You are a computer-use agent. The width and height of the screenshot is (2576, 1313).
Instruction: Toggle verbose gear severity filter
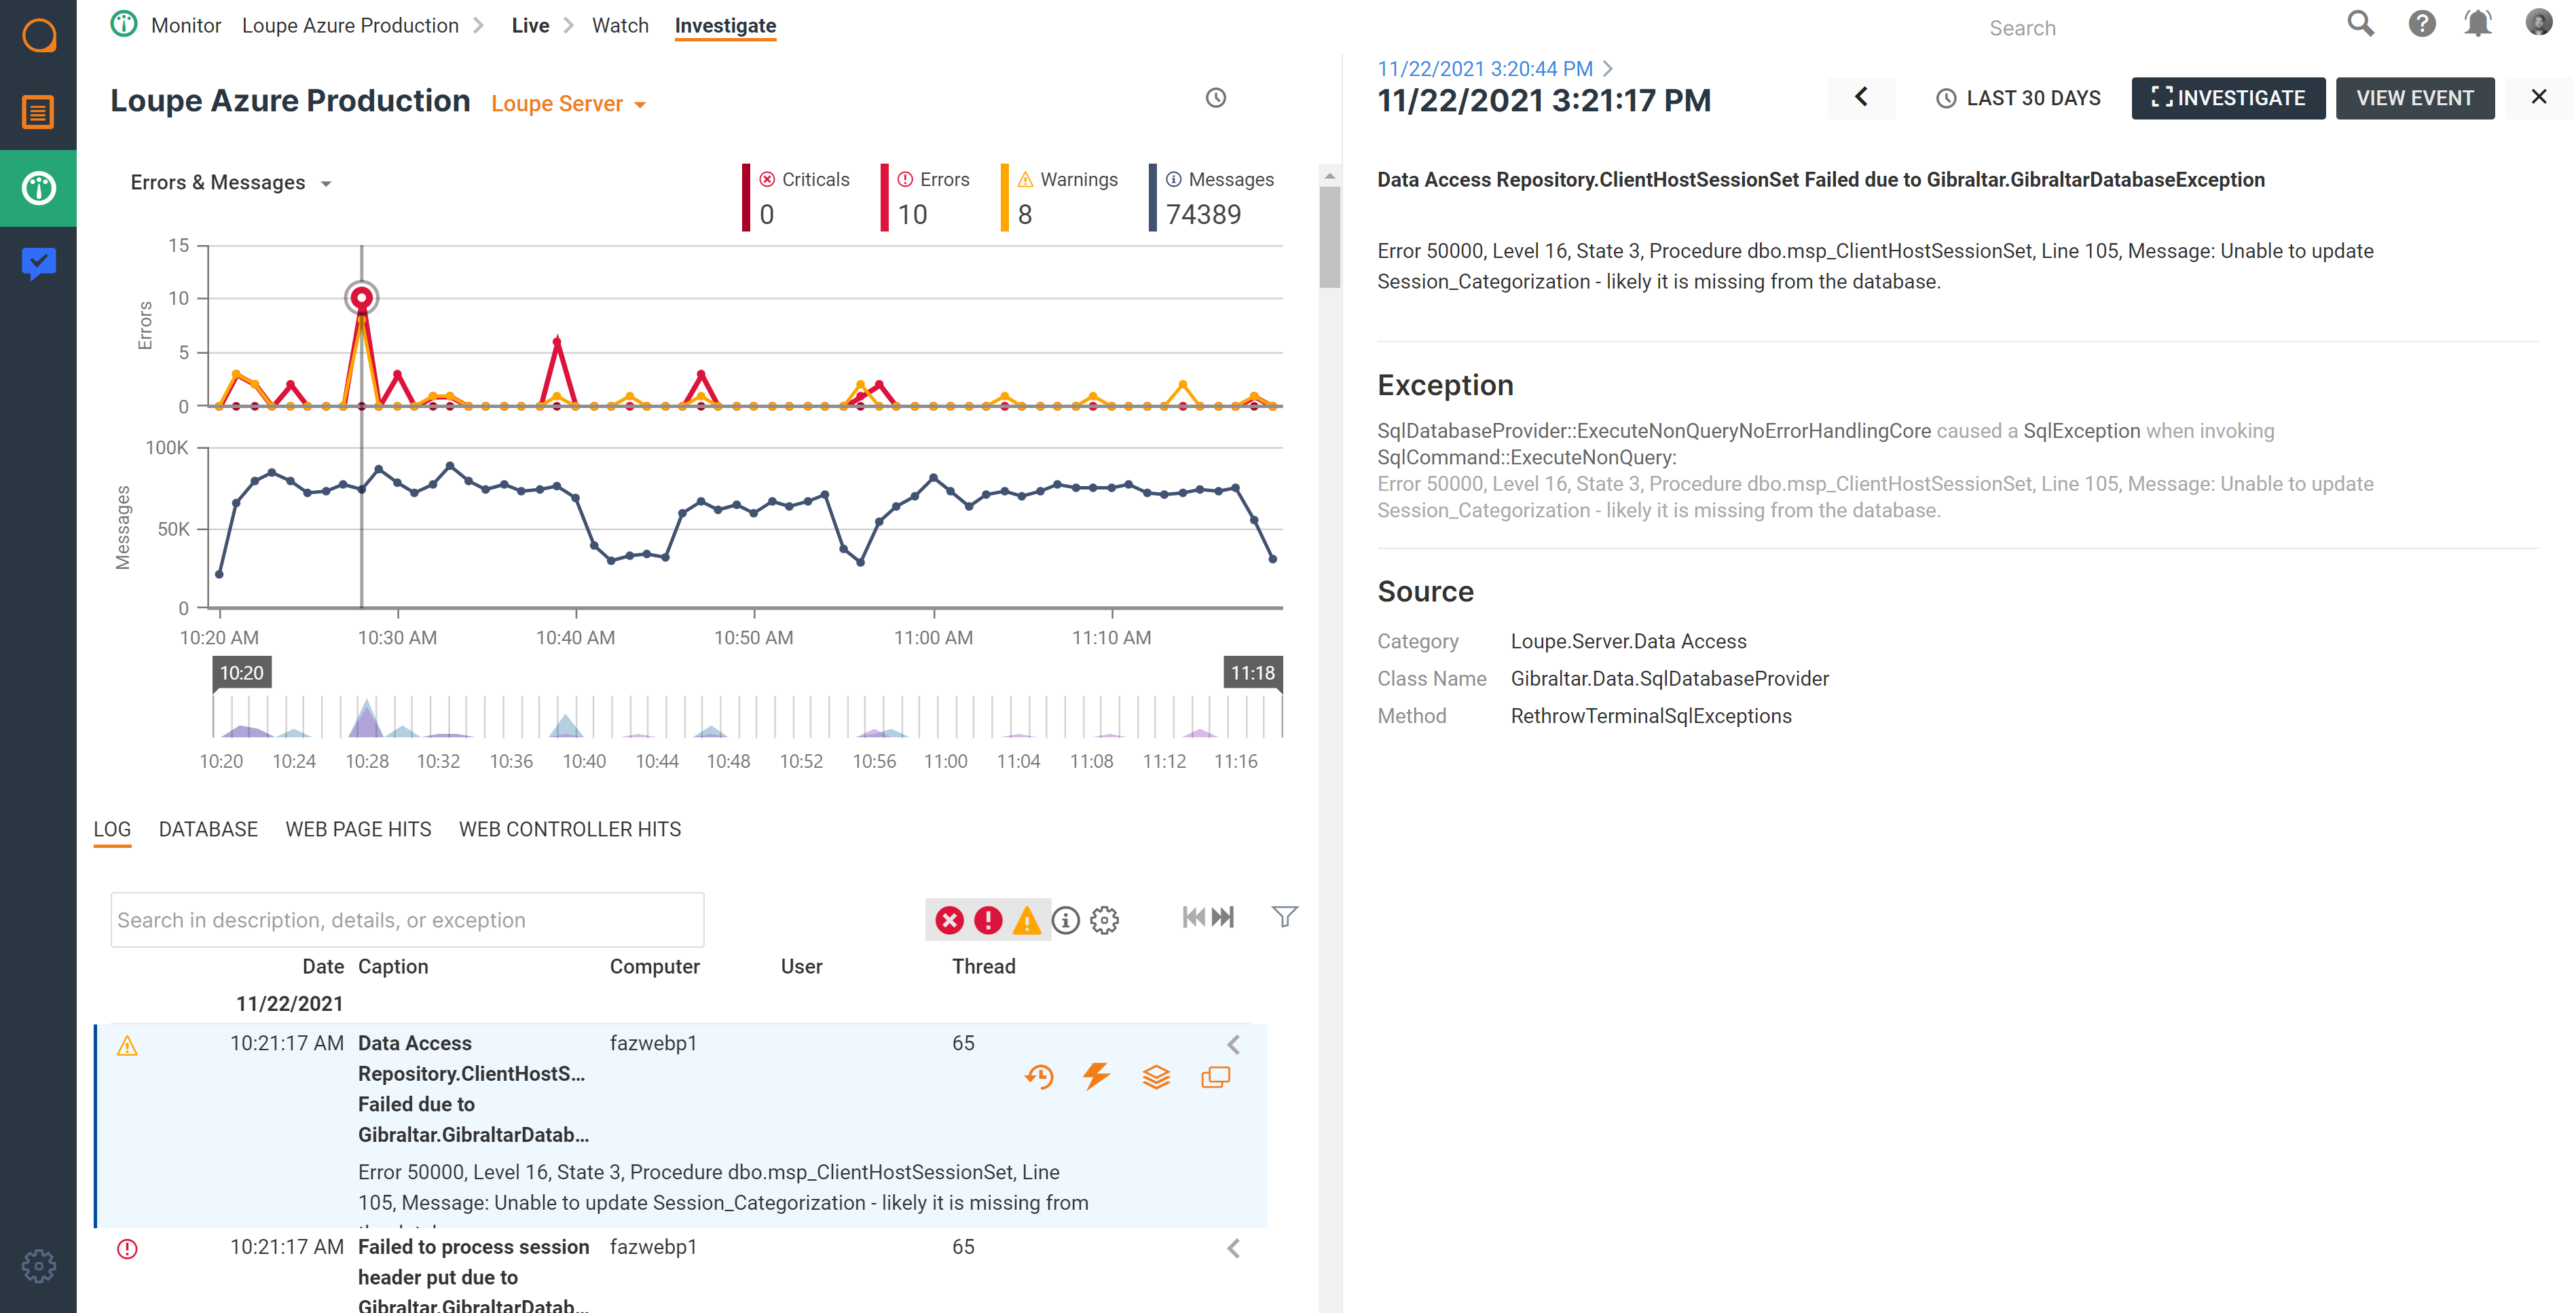click(x=1104, y=920)
